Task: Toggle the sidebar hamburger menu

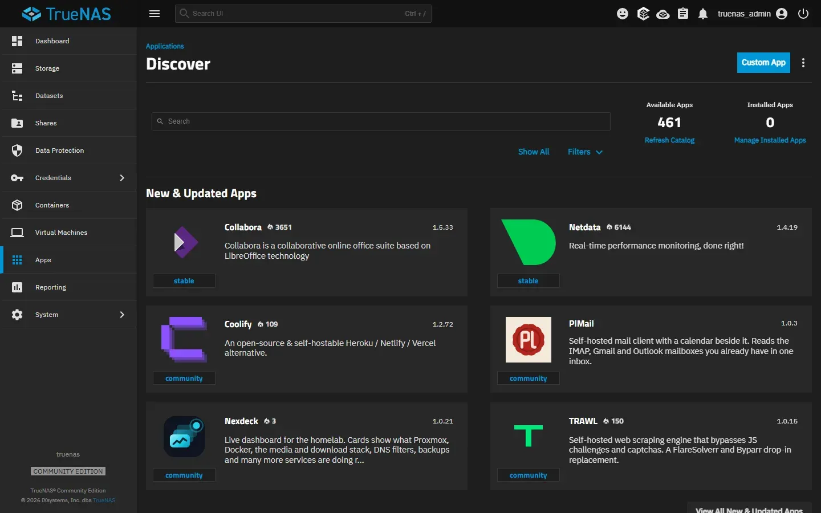Action: pos(155,14)
